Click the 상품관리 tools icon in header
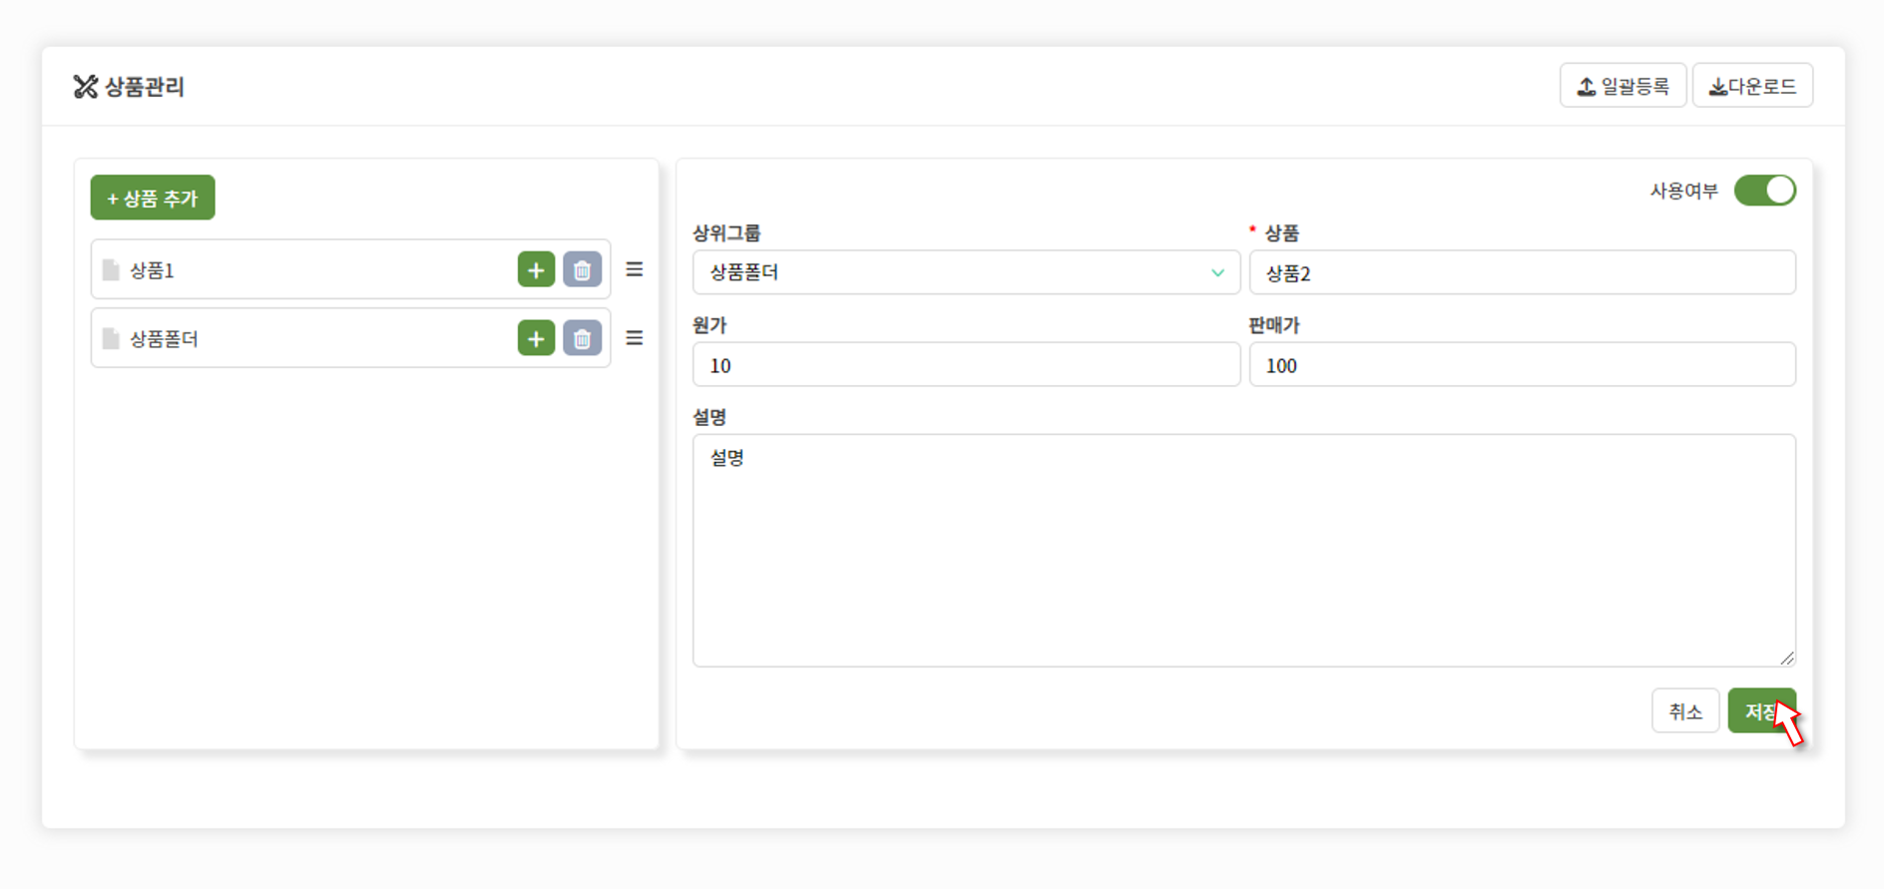The height and width of the screenshot is (889, 1884). [86, 87]
